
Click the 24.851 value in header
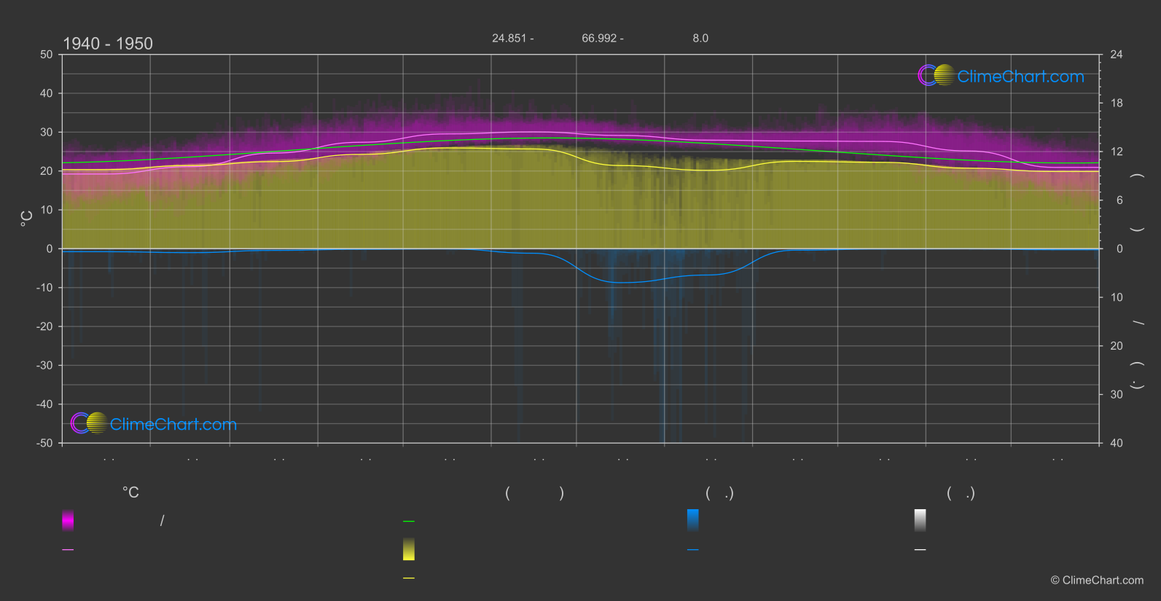point(509,39)
